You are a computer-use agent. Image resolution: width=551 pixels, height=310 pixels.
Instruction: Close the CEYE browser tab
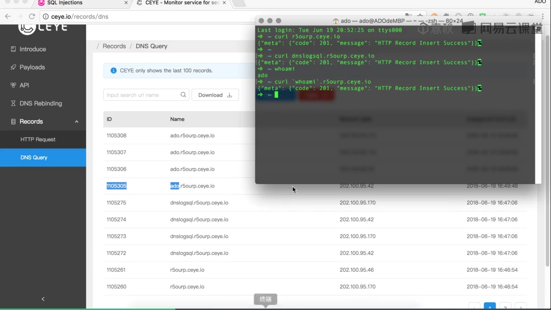224,3
